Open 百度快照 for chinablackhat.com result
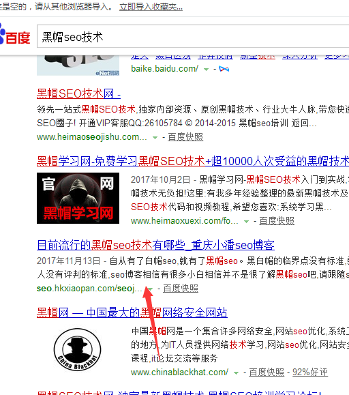 point(267,372)
